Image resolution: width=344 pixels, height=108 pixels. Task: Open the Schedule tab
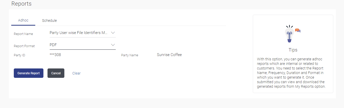(x=49, y=21)
